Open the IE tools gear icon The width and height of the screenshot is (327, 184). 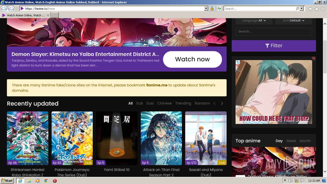click(323, 9)
